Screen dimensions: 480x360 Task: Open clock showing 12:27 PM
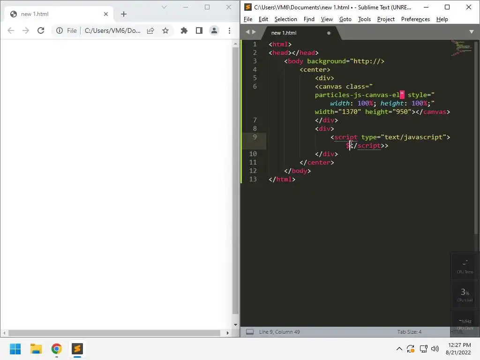458,349
